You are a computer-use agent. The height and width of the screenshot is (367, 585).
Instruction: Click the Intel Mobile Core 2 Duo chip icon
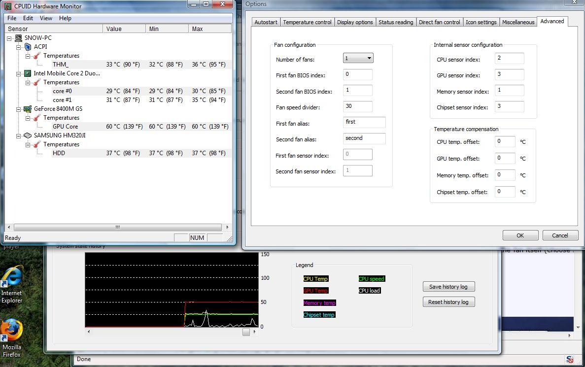pos(27,73)
